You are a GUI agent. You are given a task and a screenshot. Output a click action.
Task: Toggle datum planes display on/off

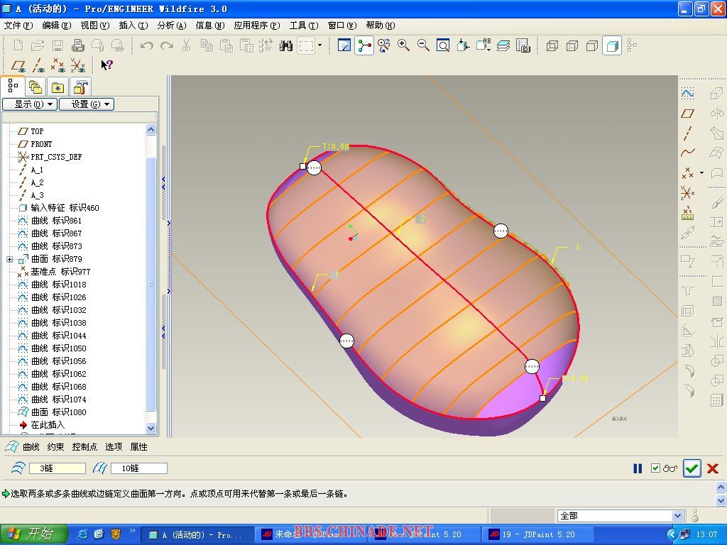tap(18, 66)
